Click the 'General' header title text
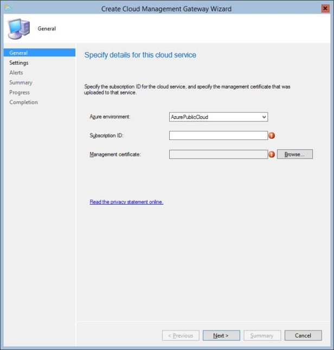 47,29
